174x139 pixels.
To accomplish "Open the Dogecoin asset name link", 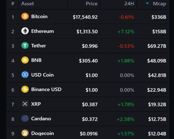I will click(x=42, y=133).
